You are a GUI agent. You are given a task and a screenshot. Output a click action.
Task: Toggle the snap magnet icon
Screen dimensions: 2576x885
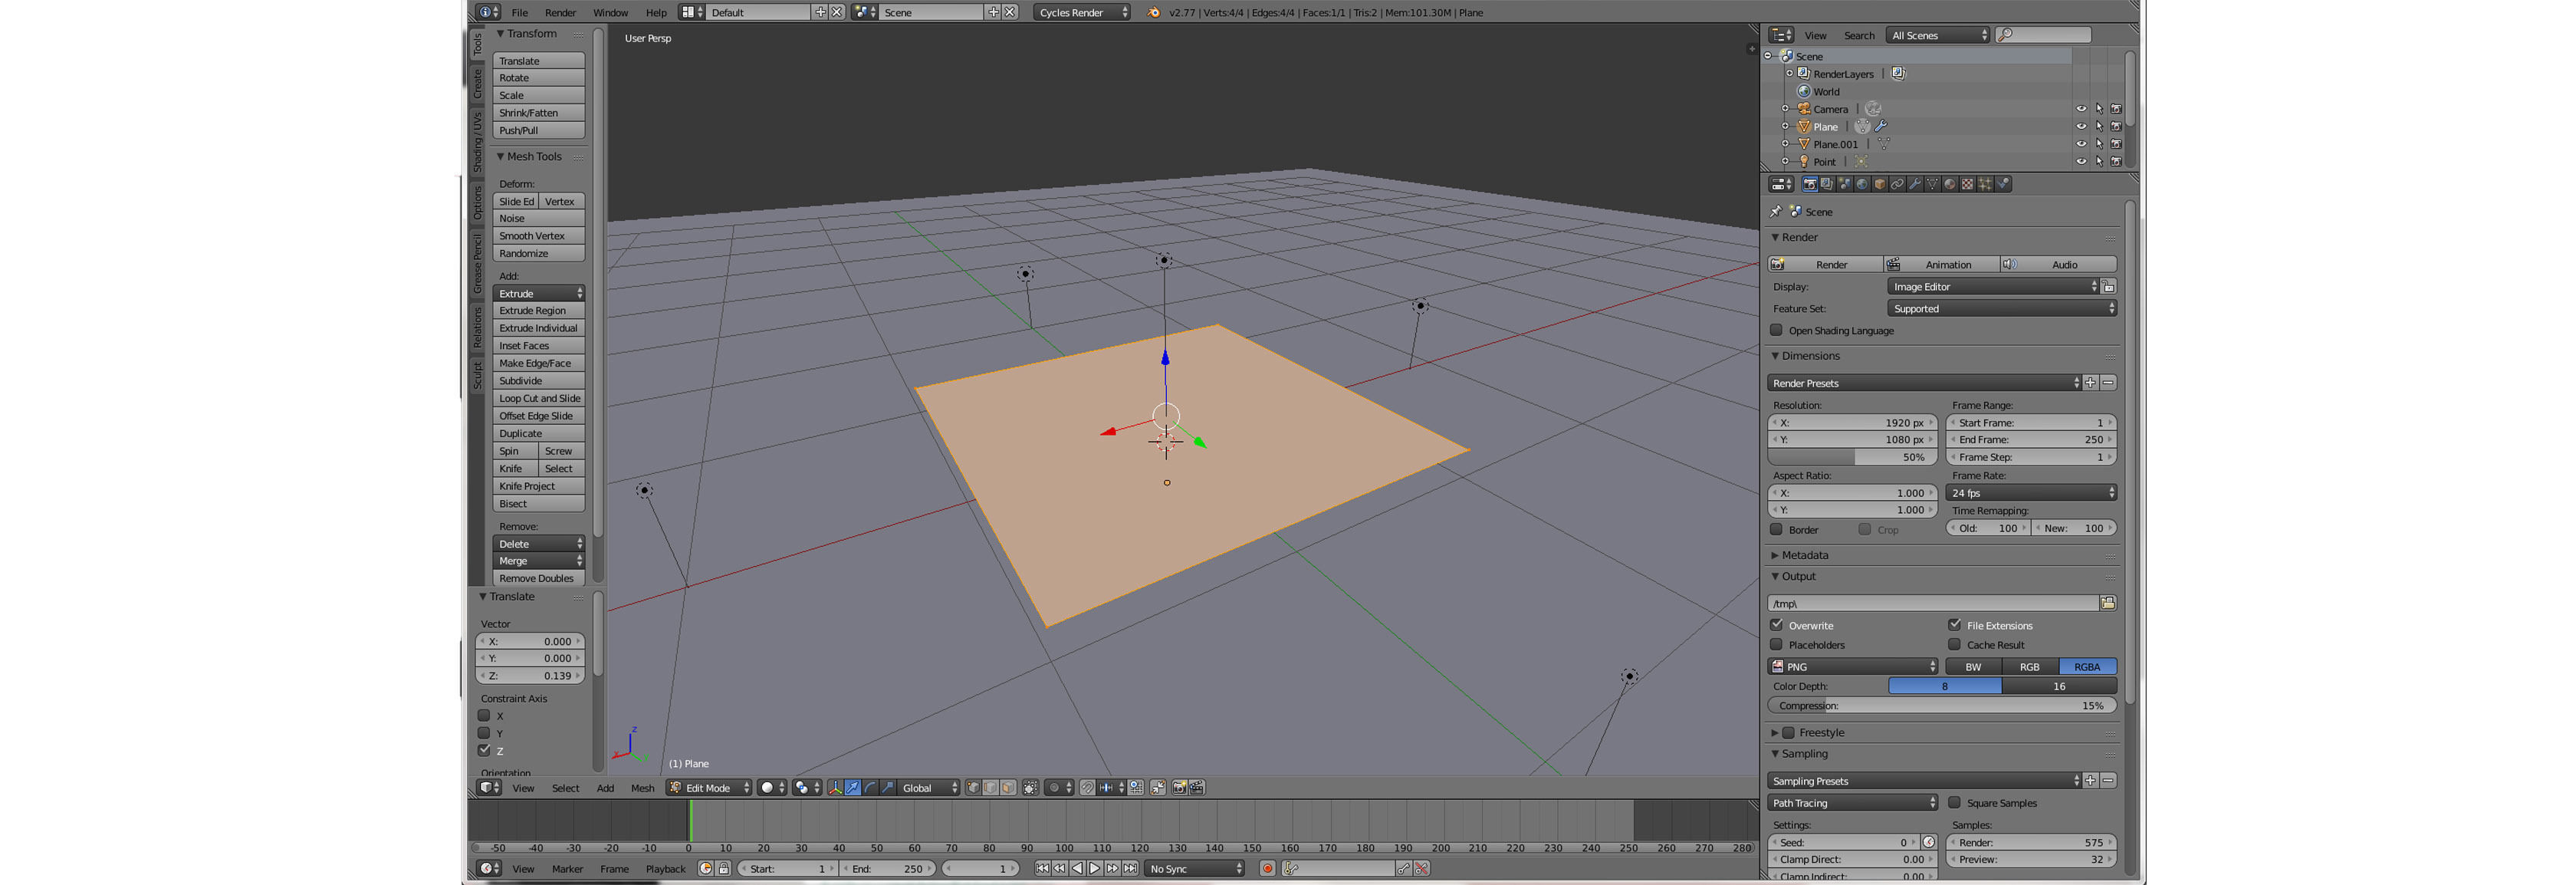coord(1087,788)
